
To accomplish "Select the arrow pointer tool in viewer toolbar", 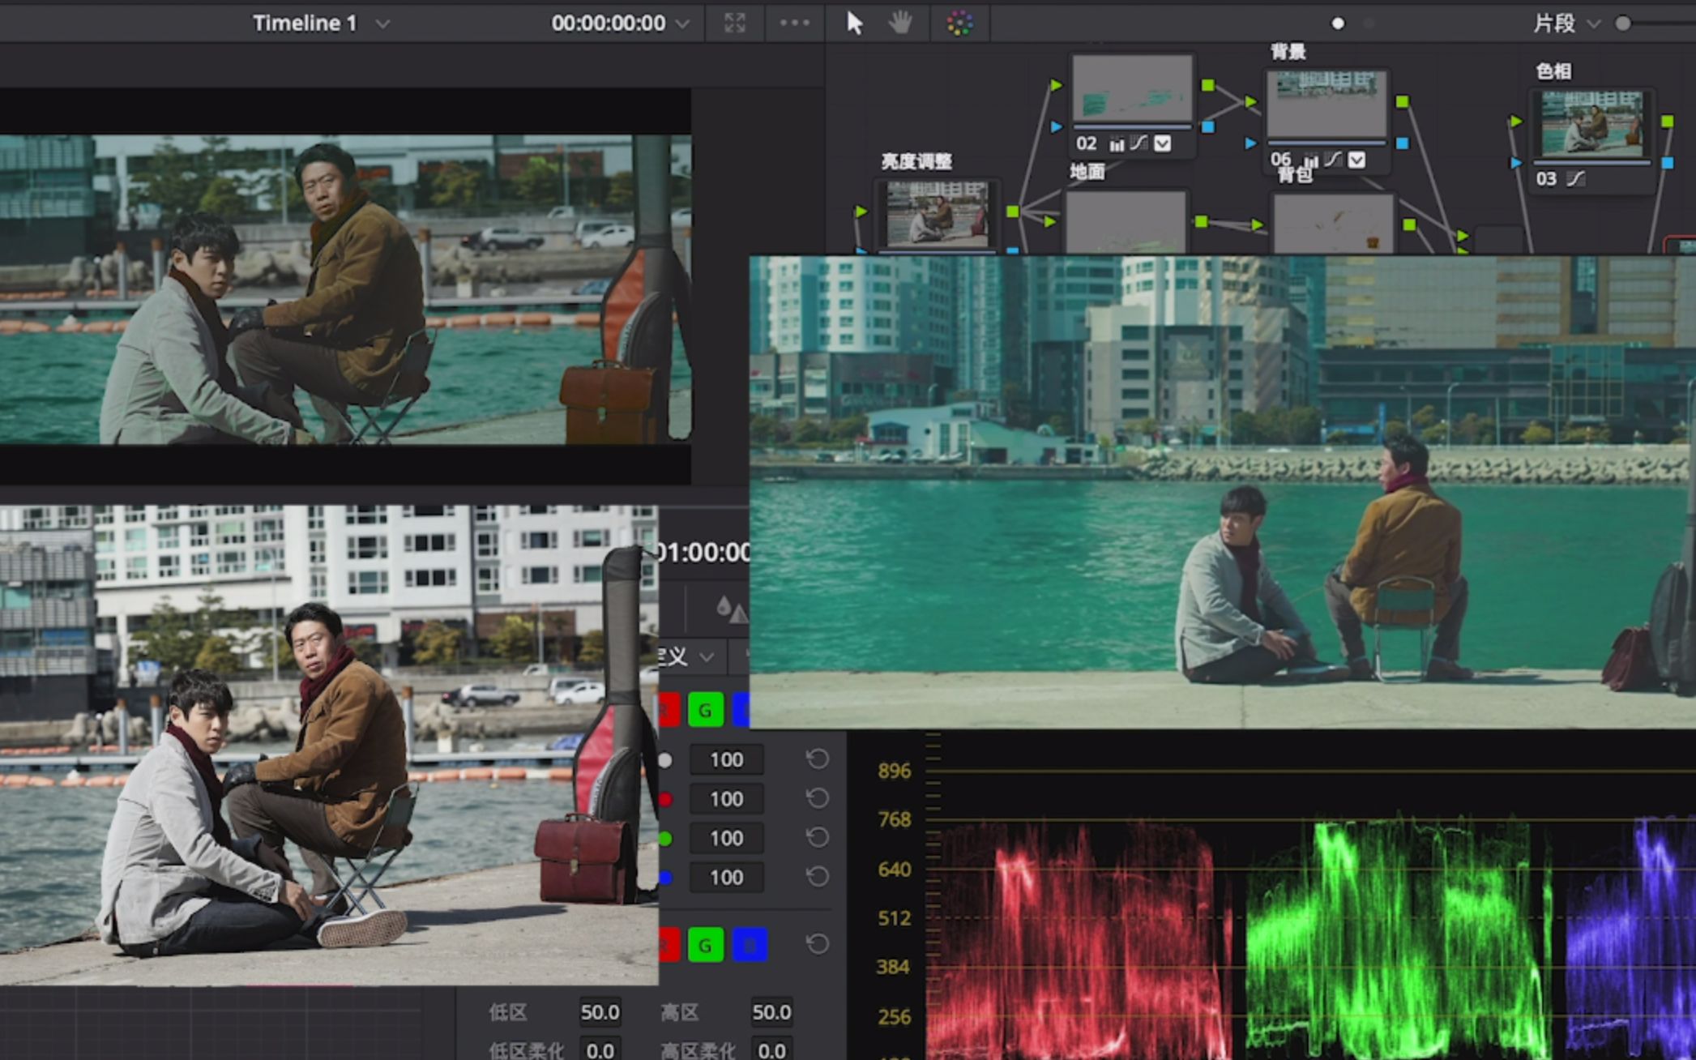I will (x=854, y=23).
